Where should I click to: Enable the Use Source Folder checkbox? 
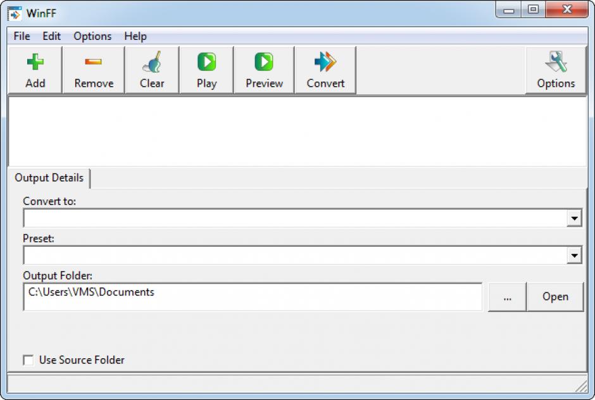coord(28,359)
